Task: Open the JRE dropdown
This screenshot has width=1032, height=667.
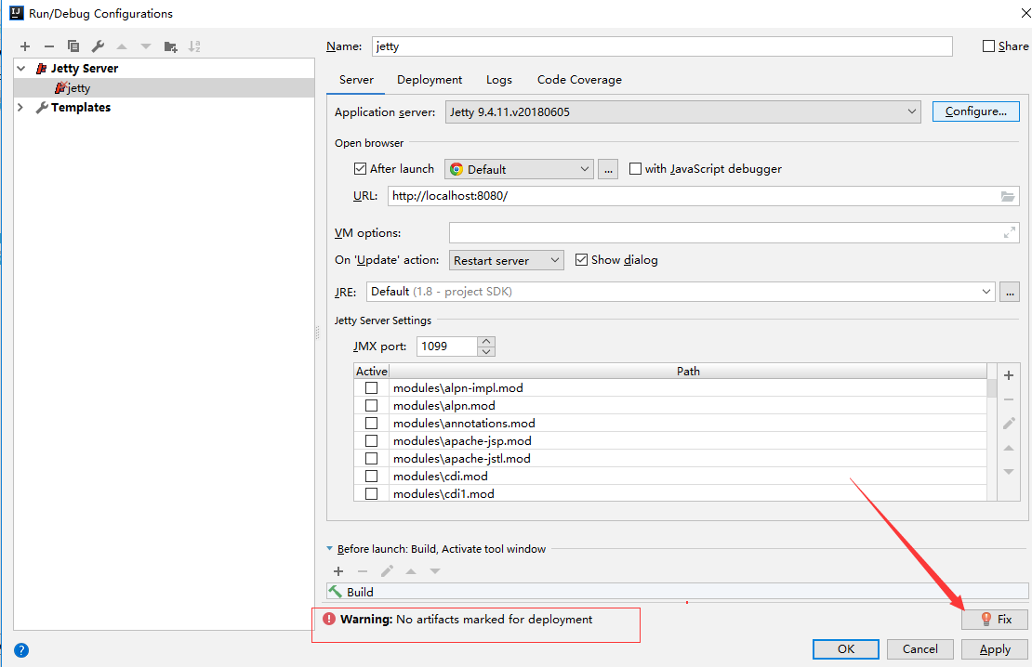Action: coord(986,292)
